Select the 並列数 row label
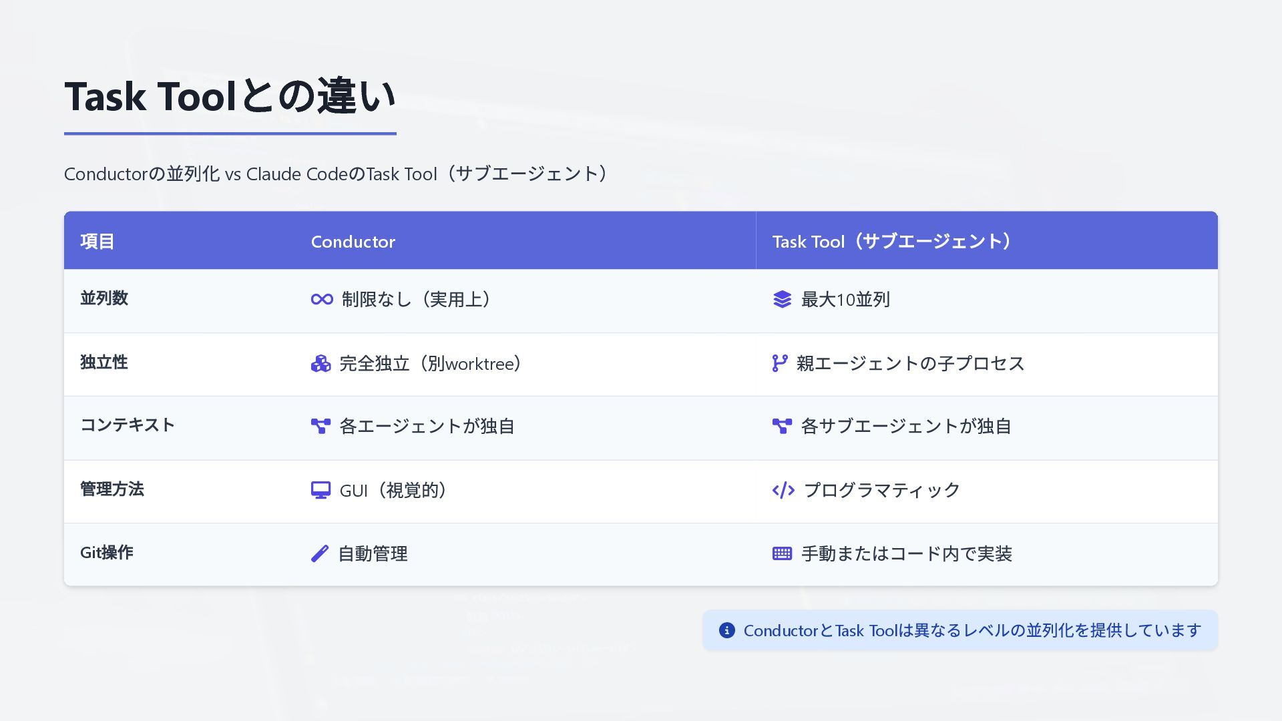The width and height of the screenshot is (1282, 721). [x=104, y=298]
